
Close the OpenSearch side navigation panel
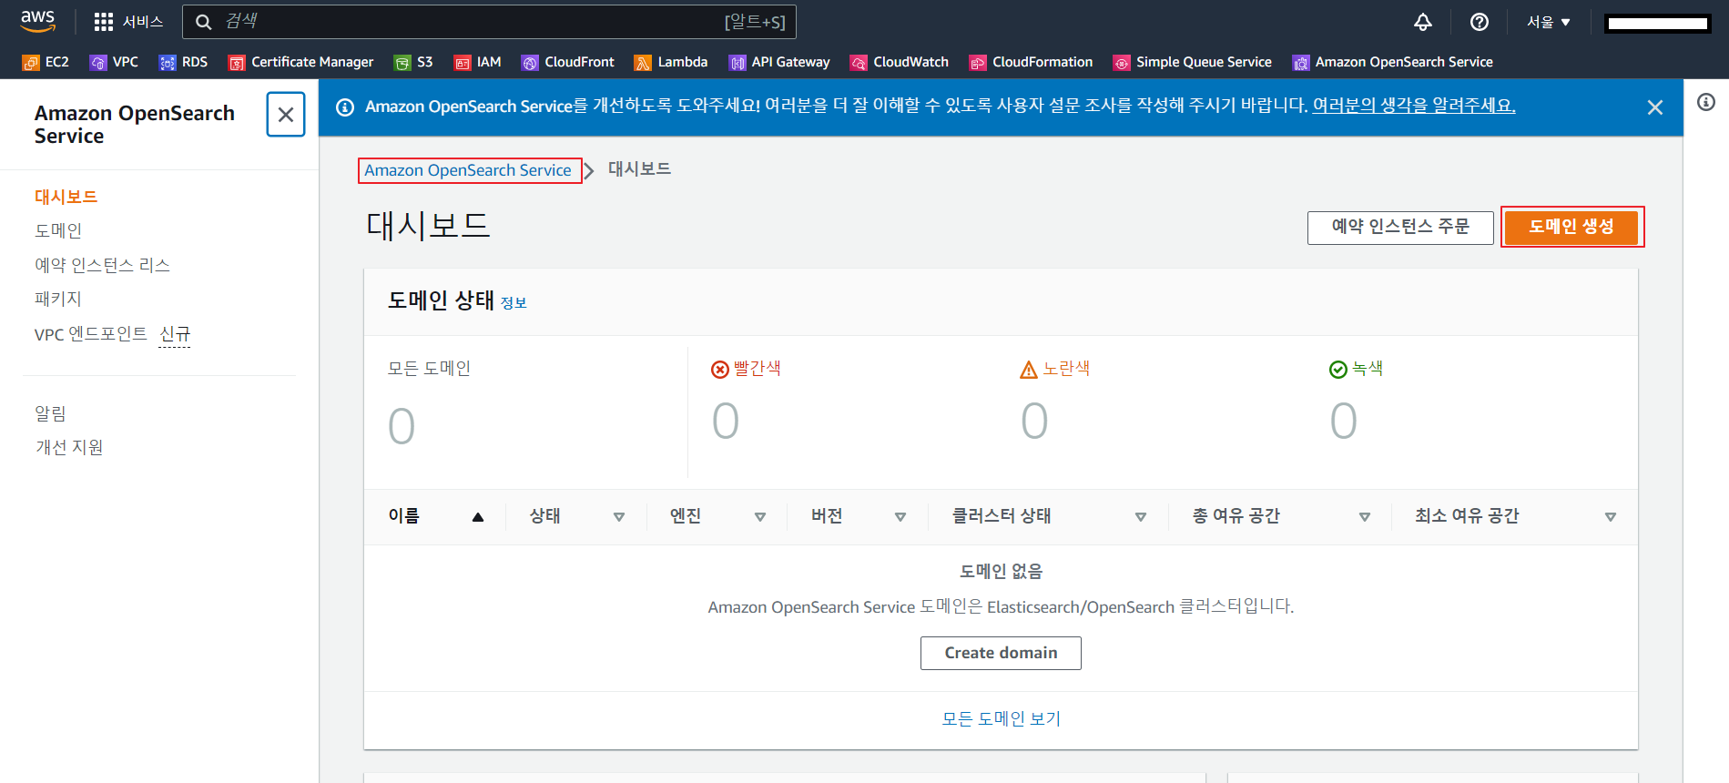tap(286, 115)
